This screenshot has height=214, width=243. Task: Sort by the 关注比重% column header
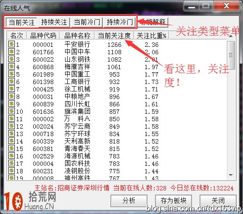coord(151,35)
